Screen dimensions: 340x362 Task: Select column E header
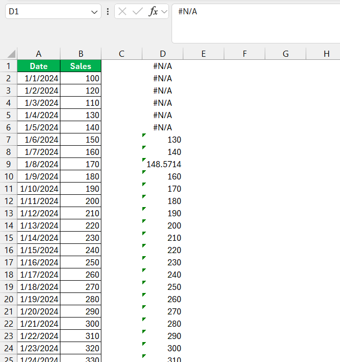203,54
